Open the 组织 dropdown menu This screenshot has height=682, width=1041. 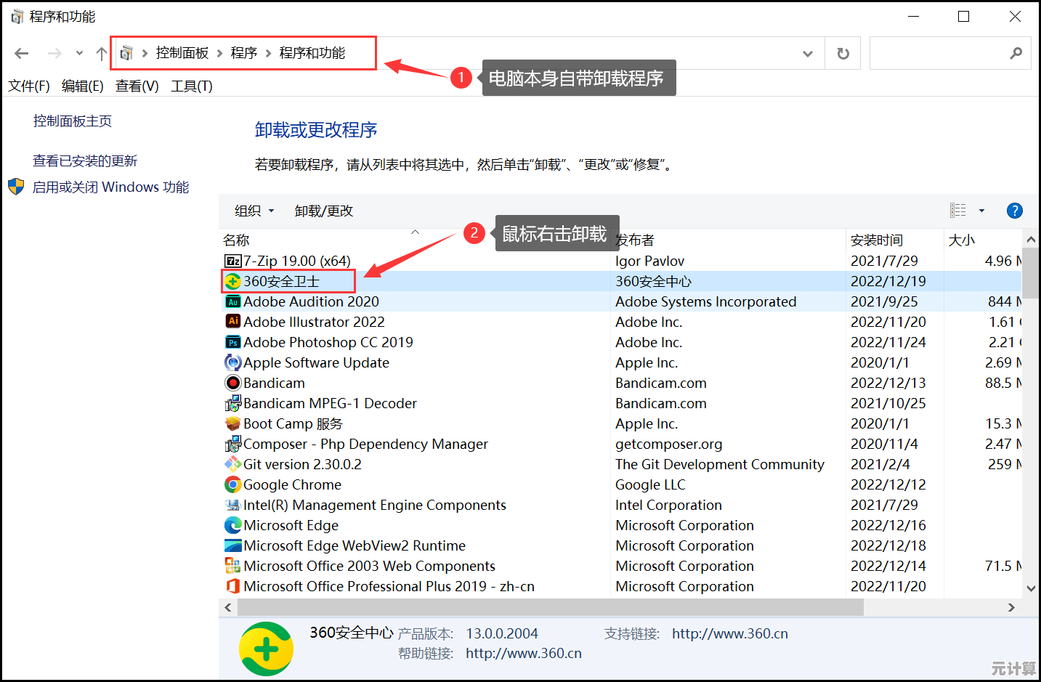point(254,211)
